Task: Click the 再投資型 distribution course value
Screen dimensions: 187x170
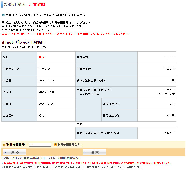Action: [44, 69]
